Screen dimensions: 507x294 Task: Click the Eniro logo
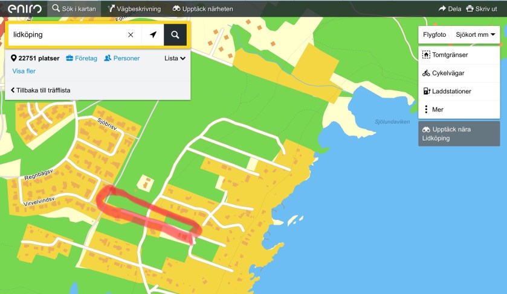tap(24, 8)
